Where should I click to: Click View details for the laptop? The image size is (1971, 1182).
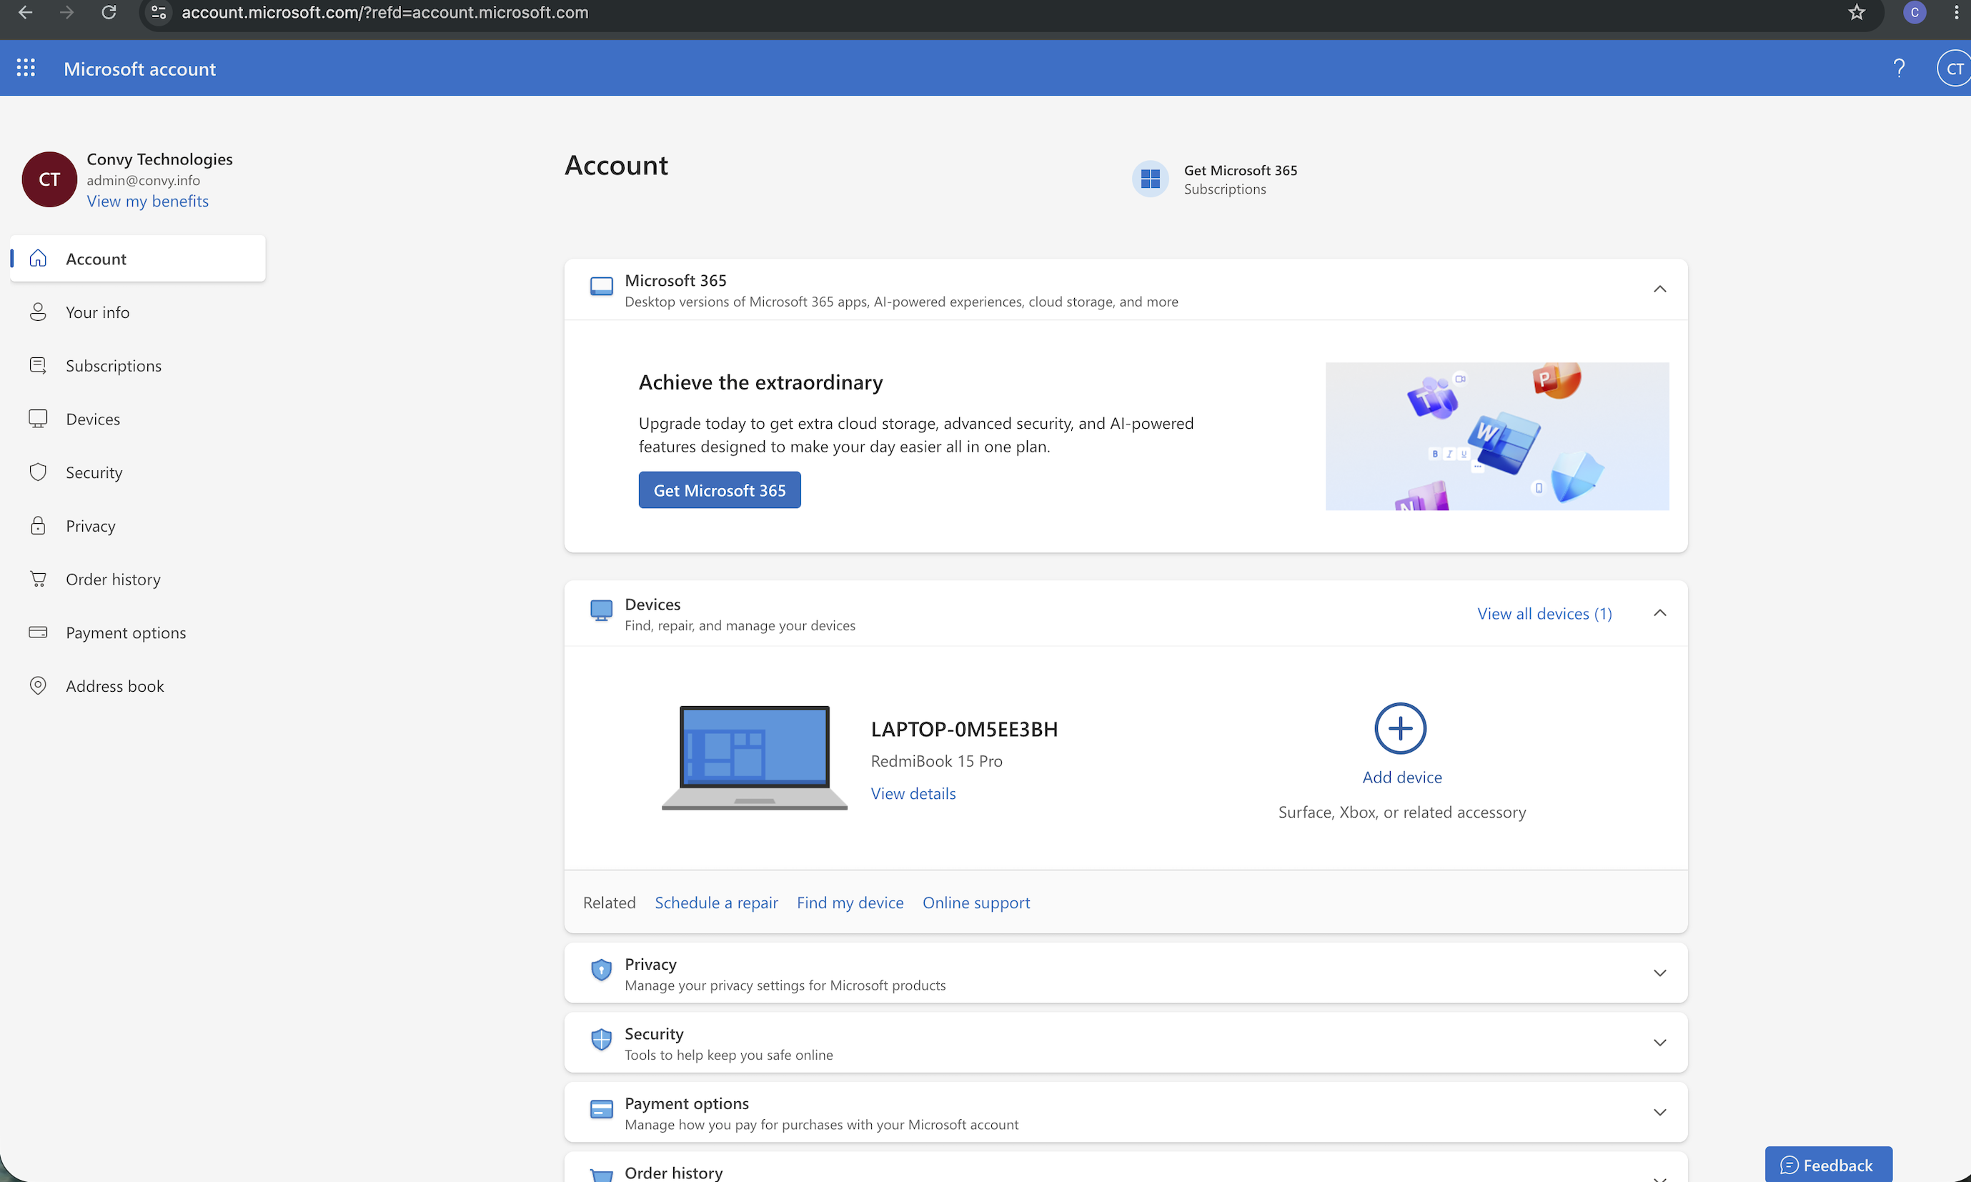(x=913, y=794)
